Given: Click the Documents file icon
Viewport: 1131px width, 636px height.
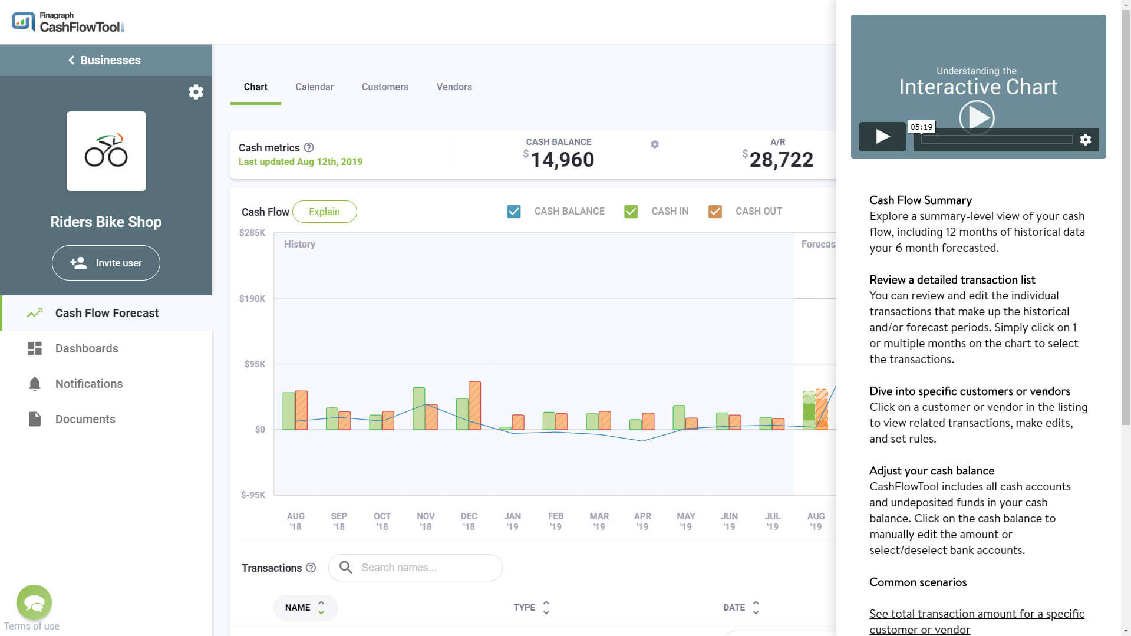Looking at the screenshot, I should [35, 419].
